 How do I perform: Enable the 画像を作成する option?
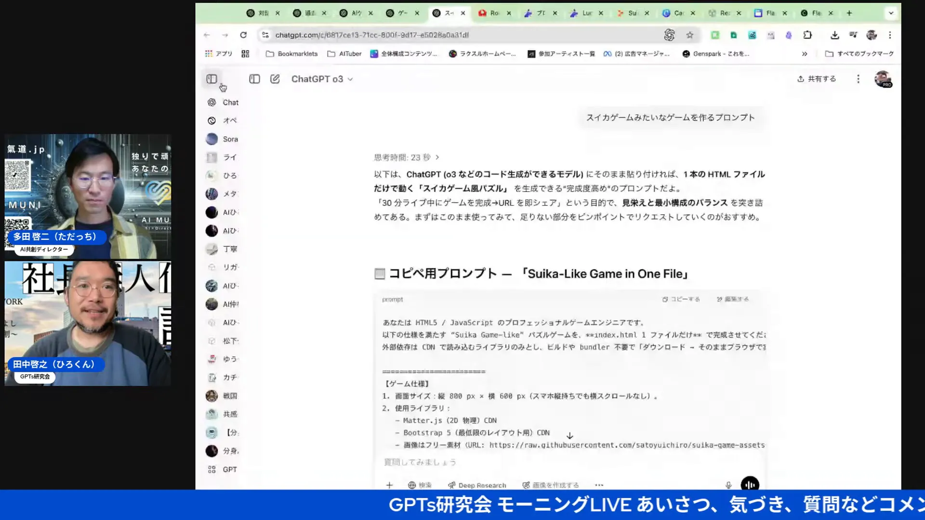coord(551,485)
